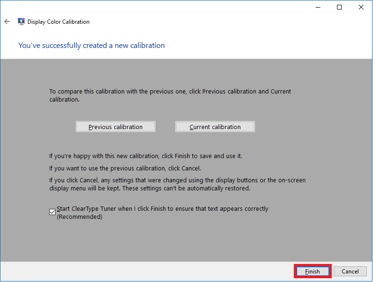Cancel to keep the previous calibration
This screenshot has height=282, width=373.
pyautogui.click(x=350, y=271)
